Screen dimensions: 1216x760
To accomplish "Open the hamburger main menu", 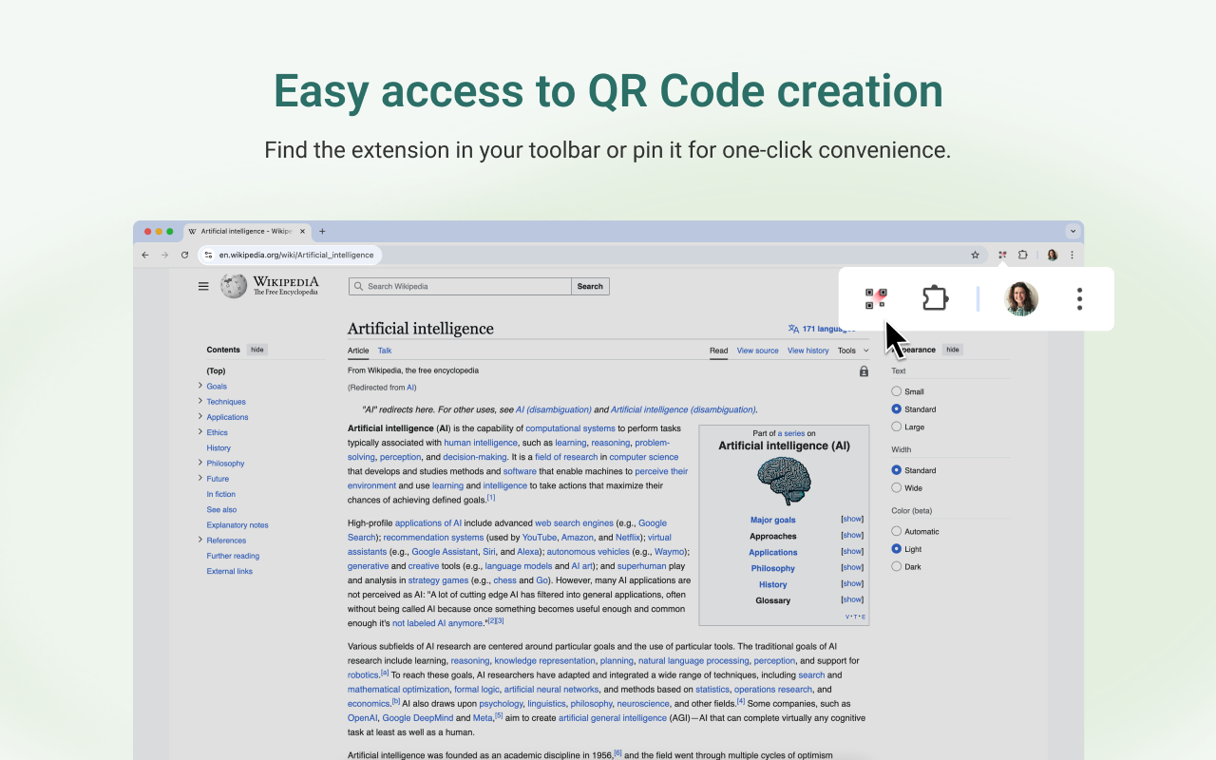I will pyautogui.click(x=203, y=285).
